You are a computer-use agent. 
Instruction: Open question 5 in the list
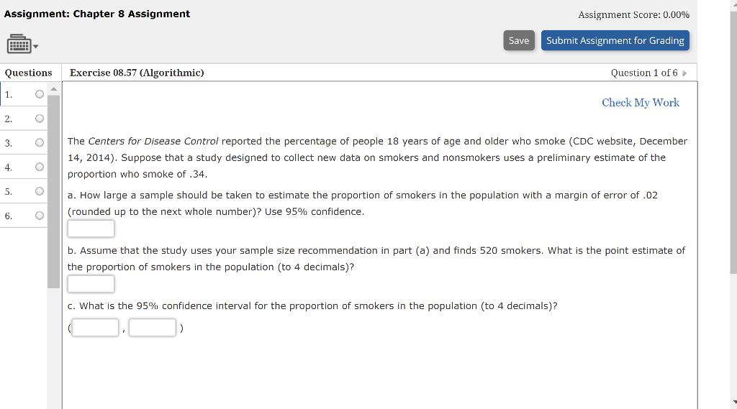tap(24, 192)
